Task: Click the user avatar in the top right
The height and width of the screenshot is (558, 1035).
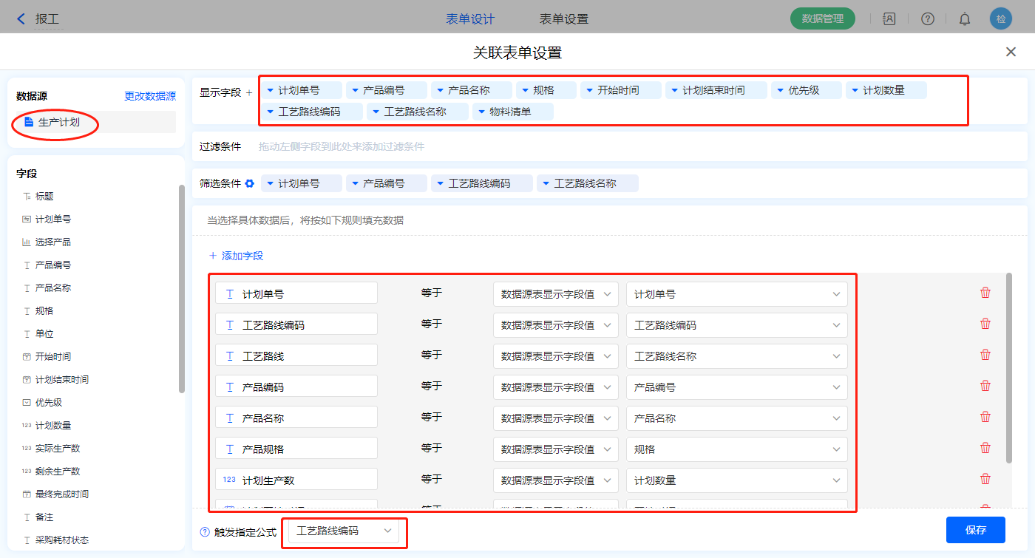Action: 1000,19
